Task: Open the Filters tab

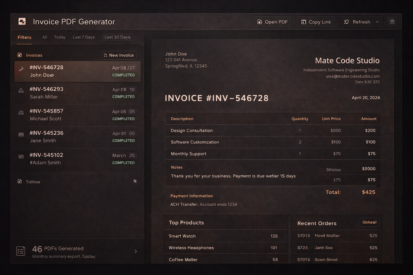Action: pos(24,37)
